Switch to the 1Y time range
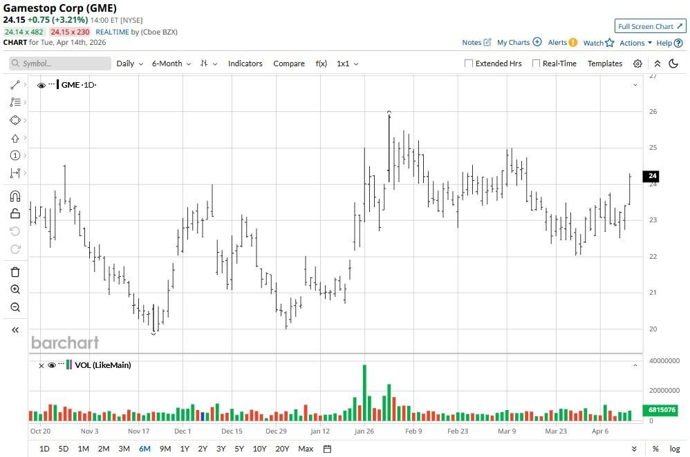 [x=185, y=449]
